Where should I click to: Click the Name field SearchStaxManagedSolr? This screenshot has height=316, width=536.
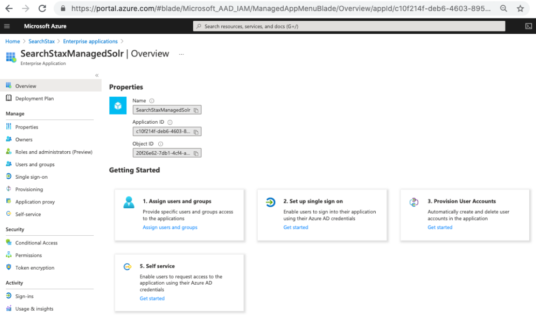[x=167, y=110]
